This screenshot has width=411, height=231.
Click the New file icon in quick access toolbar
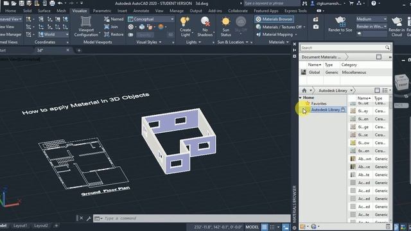point(6,3)
